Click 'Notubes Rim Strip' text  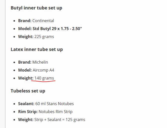click(x=55, y=112)
